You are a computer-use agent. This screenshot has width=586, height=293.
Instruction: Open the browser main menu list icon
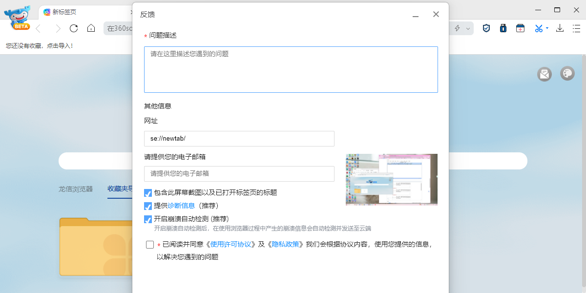pos(576,28)
